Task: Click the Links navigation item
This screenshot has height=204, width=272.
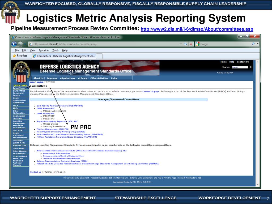Action: (x=114, y=78)
